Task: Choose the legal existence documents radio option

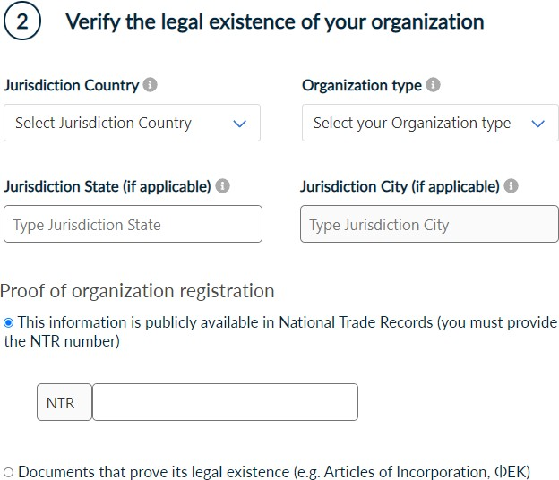Action: click(x=9, y=472)
